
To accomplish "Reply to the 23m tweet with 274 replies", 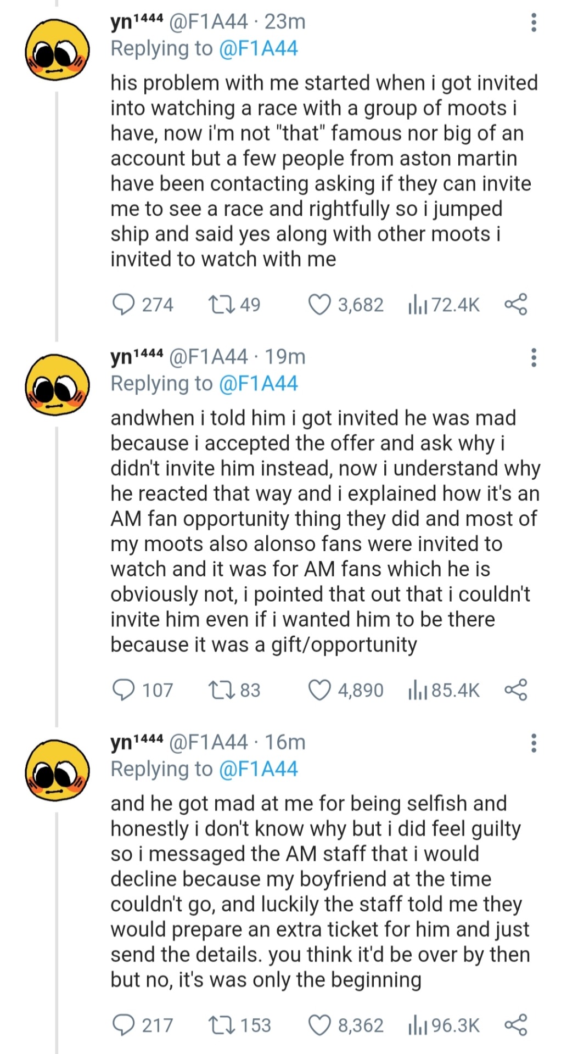I will point(123,304).
